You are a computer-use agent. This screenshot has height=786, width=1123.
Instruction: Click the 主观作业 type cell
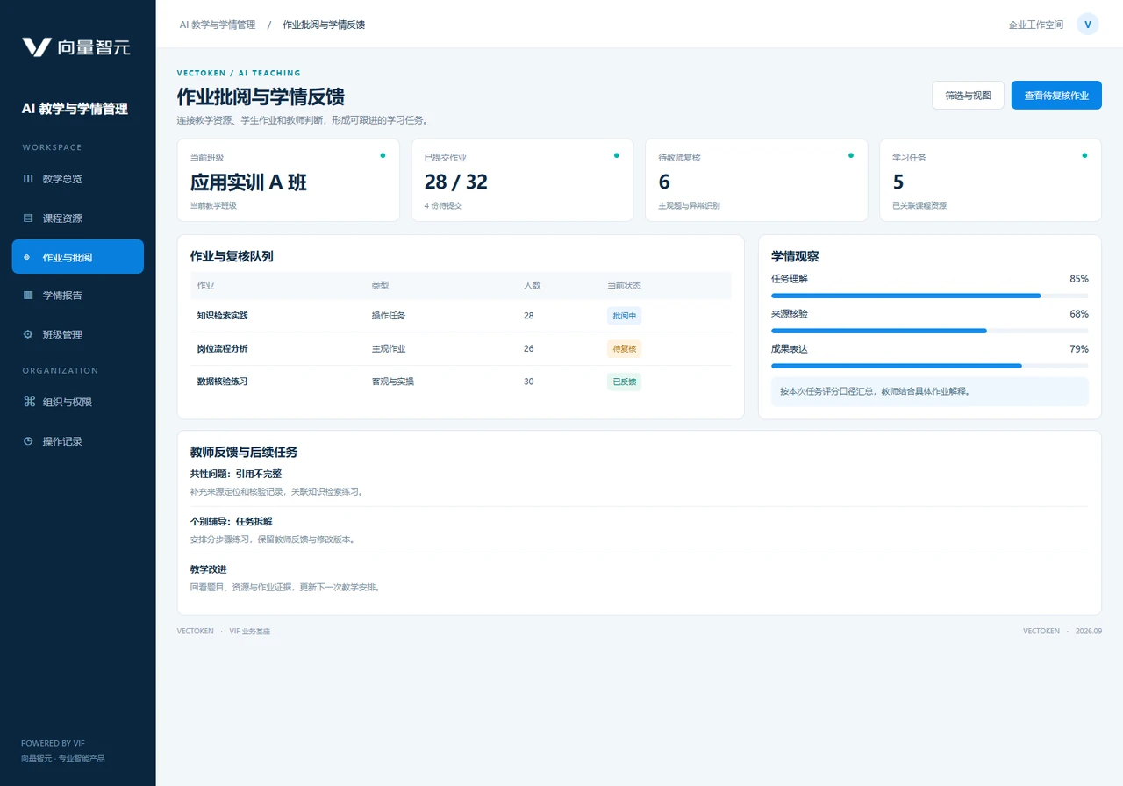pyautogui.click(x=389, y=348)
